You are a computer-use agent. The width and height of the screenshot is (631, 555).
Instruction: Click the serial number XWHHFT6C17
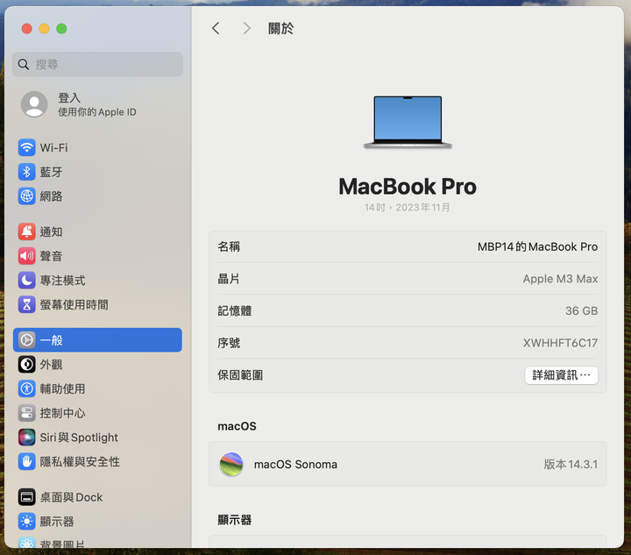click(x=560, y=343)
